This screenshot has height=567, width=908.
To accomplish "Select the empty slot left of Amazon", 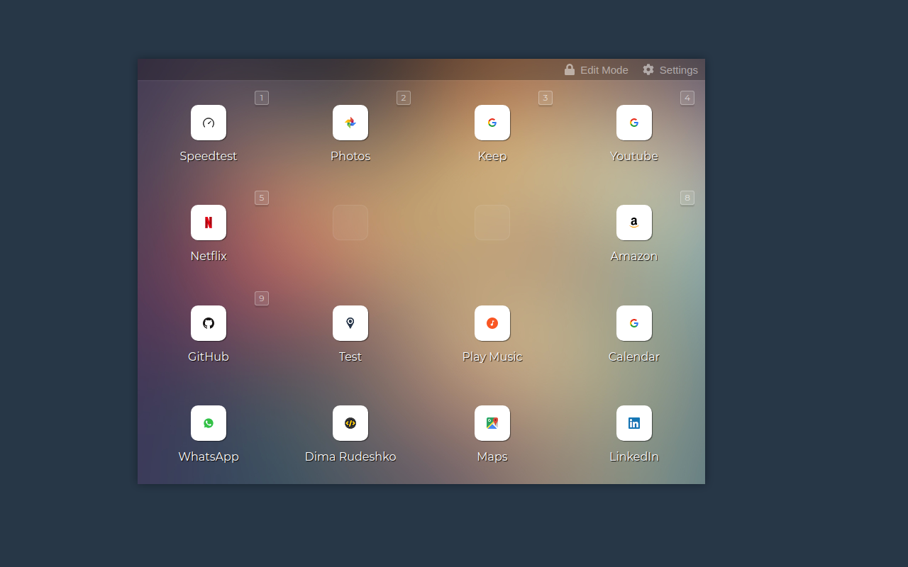I will click(x=492, y=223).
